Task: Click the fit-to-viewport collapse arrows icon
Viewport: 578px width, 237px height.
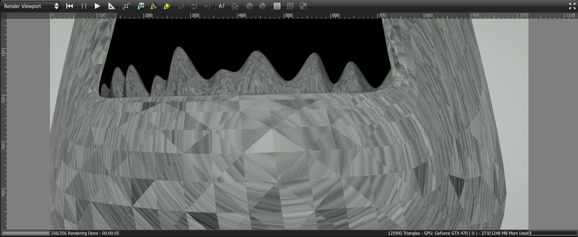Action: point(126,6)
